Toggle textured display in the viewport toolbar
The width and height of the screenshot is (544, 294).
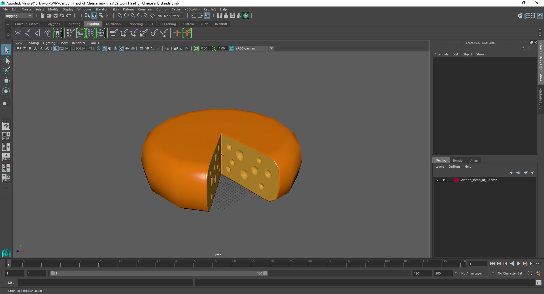(121, 48)
